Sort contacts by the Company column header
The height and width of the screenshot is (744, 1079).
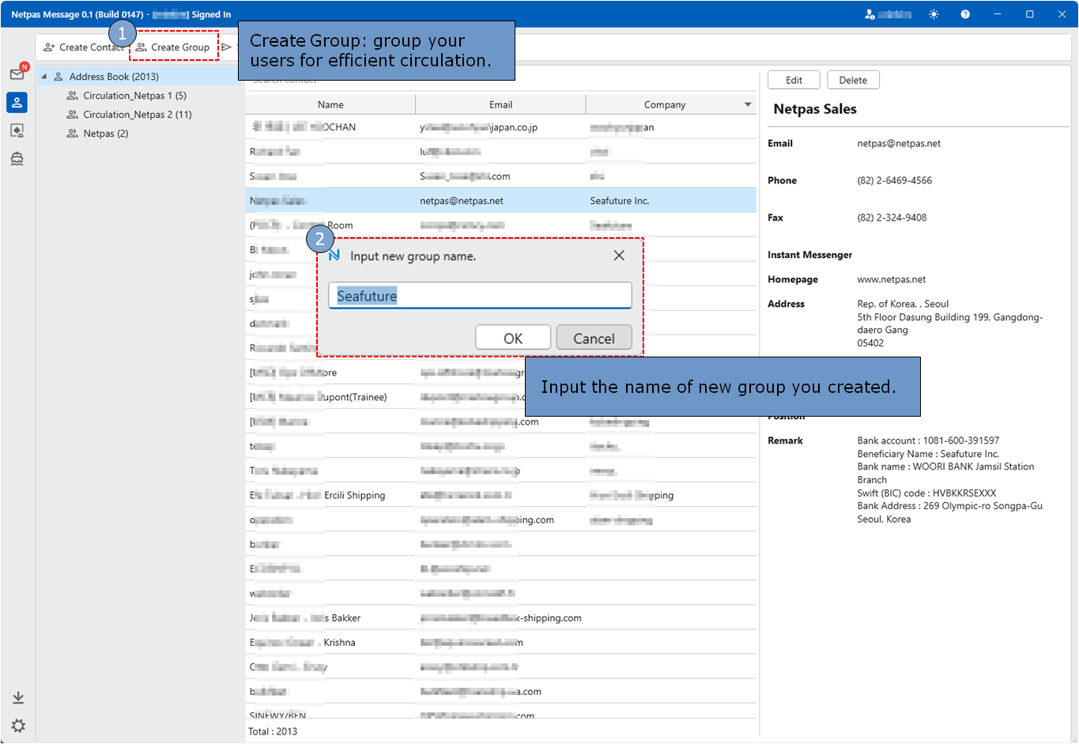665,104
